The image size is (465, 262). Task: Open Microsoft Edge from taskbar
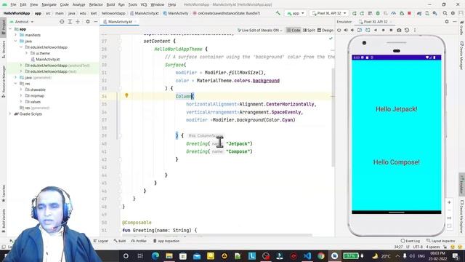click(155, 255)
